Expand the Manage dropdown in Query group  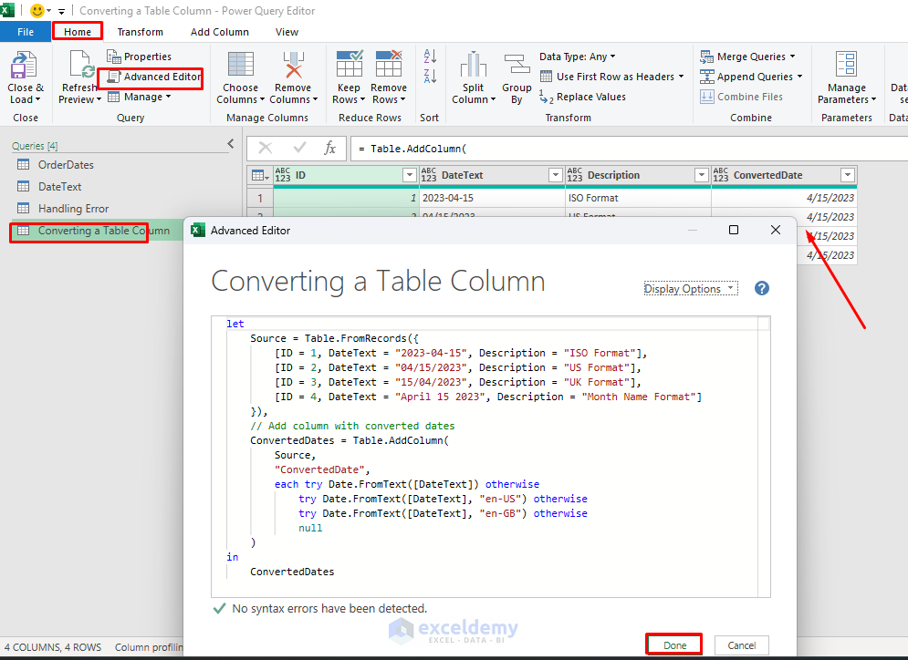140,97
